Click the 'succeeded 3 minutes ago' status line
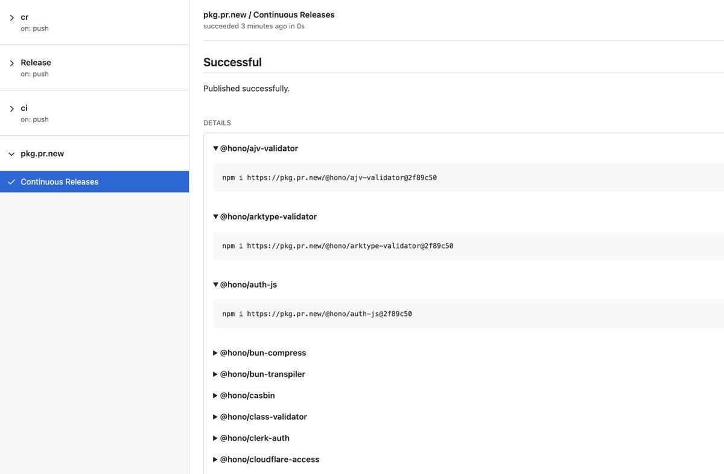The height and width of the screenshot is (474, 724). pyautogui.click(x=254, y=27)
